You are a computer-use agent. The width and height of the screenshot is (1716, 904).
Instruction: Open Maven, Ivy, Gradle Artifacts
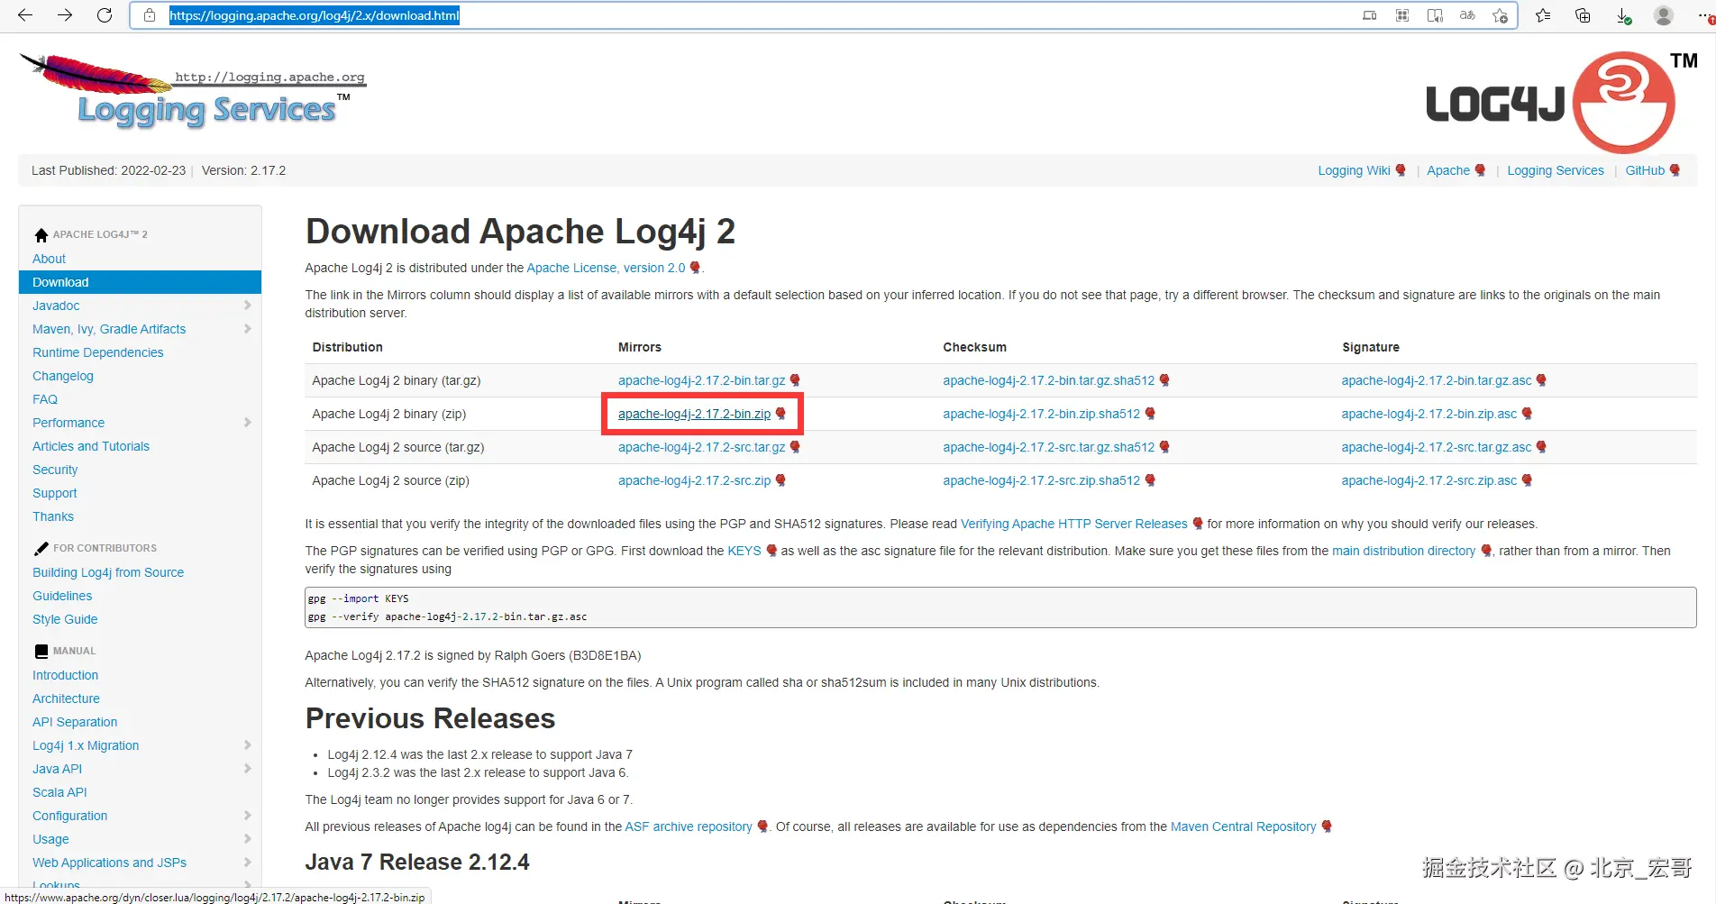click(x=109, y=329)
